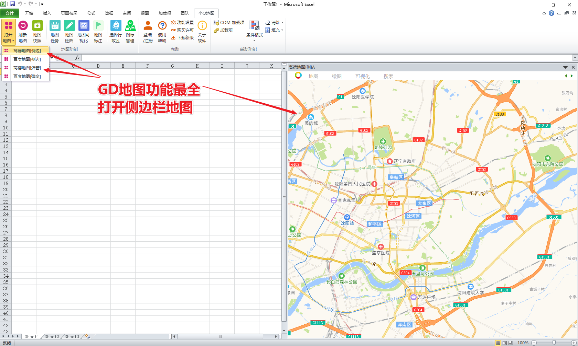Click the insert function fx icon

click(77, 58)
